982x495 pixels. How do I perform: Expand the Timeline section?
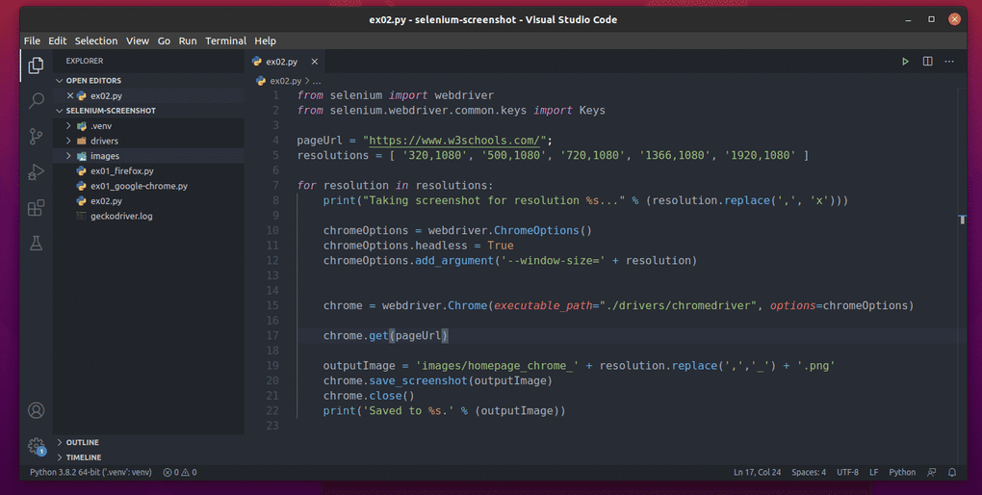click(x=60, y=457)
